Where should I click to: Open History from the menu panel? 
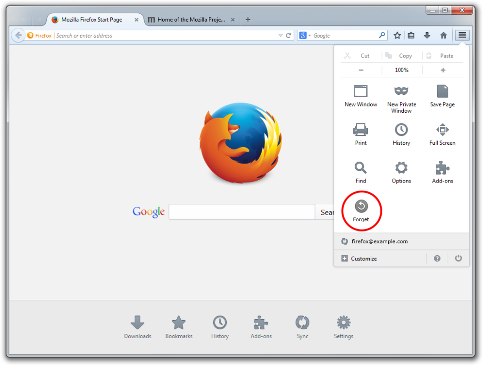pyautogui.click(x=401, y=134)
